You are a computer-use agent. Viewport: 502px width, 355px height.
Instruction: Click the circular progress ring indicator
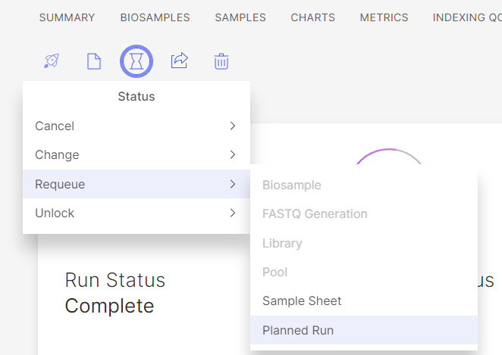tap(388, 155)
